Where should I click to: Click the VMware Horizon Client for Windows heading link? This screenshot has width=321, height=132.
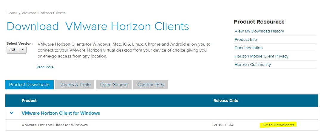tap(61, 113)
